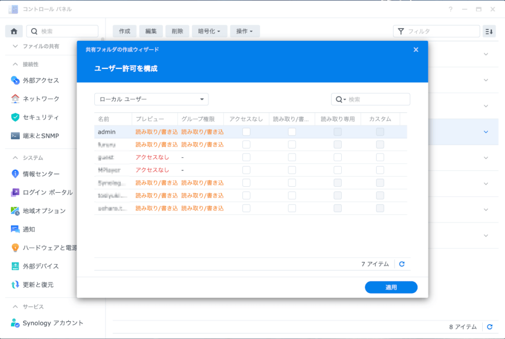This screenshot has width=505, height=339.
Task: Click the Control Panel app icon in title bar
Action: pos(13,9)
